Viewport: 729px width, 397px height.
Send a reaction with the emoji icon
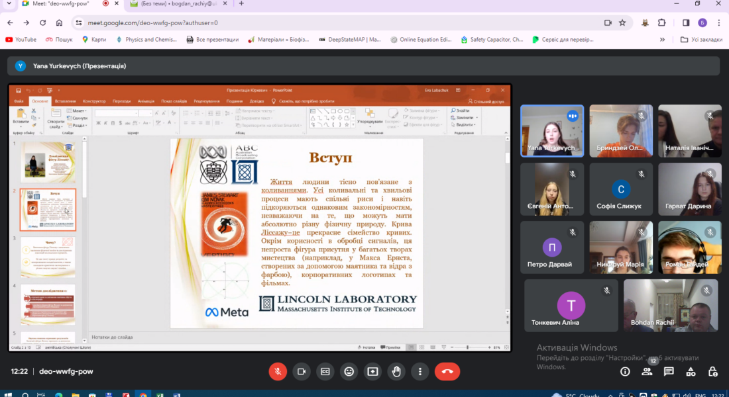349,371
